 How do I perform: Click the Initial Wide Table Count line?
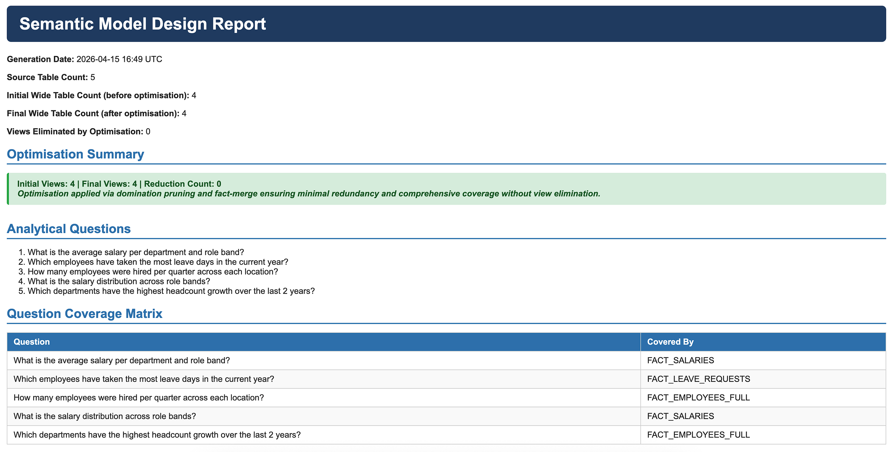[102, 96]
